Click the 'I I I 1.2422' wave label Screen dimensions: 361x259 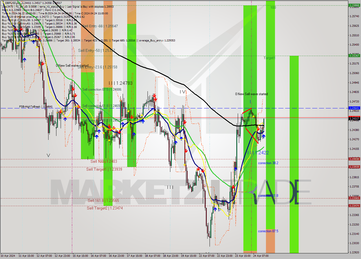(258, 153)
